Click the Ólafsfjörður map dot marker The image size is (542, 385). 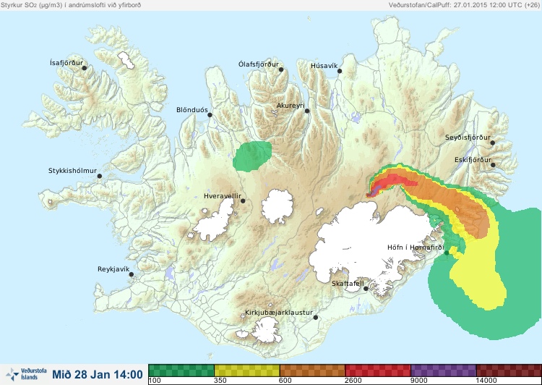[x=281, y=69]
